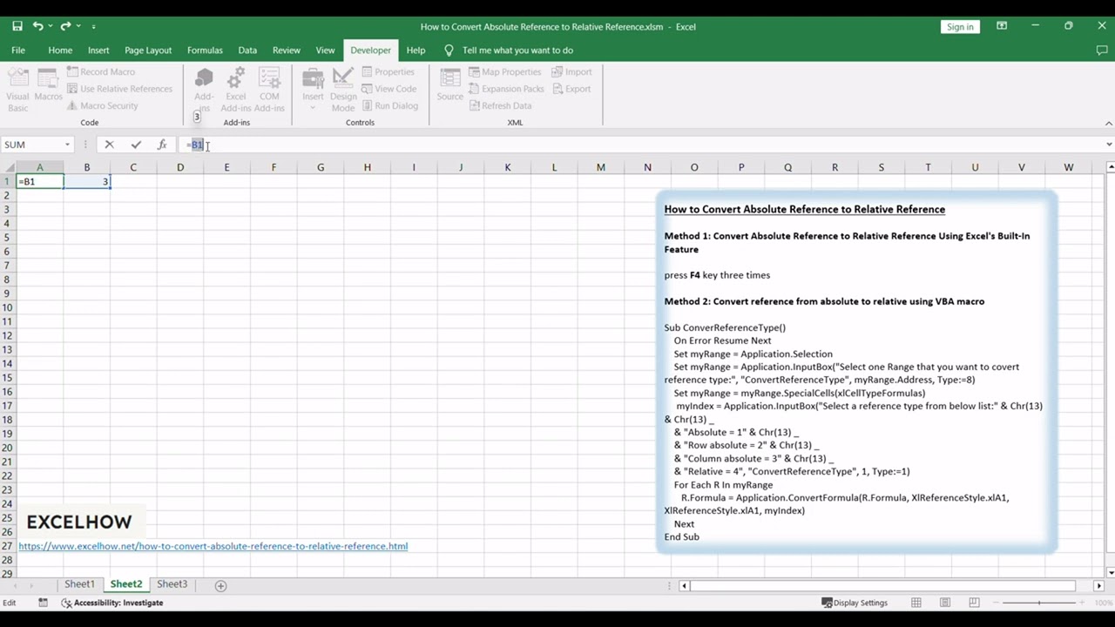The width and height of the screenshot is (1115, 627).
Task: Open the Visual Basic editor
Action: (x=17, y=89)
